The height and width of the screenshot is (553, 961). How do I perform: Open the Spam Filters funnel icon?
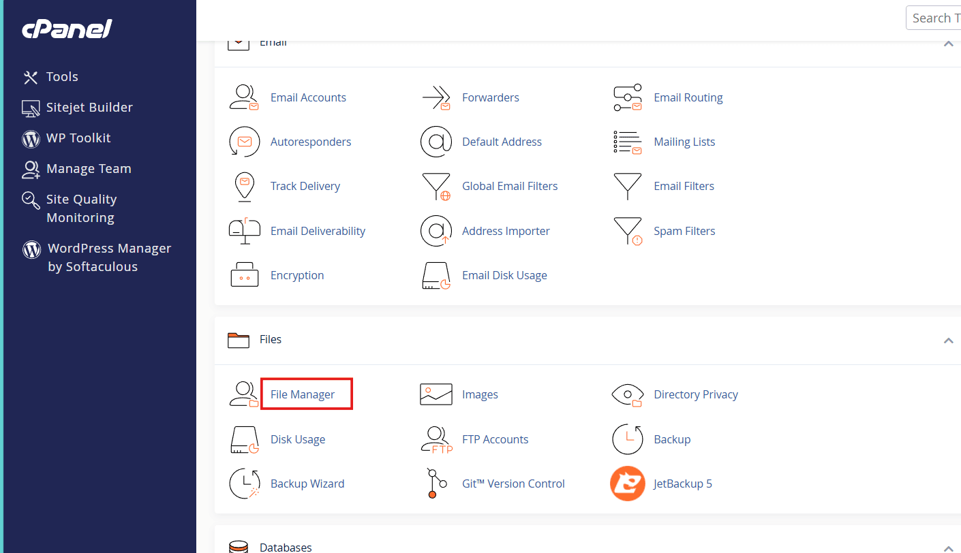[x=627, y=231]
